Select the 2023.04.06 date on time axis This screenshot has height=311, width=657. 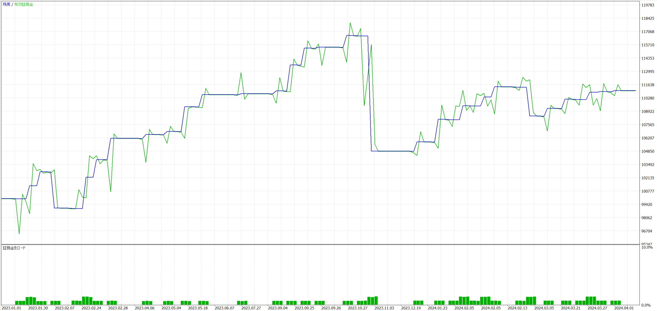pyautogui.click(x=145, y=308)
